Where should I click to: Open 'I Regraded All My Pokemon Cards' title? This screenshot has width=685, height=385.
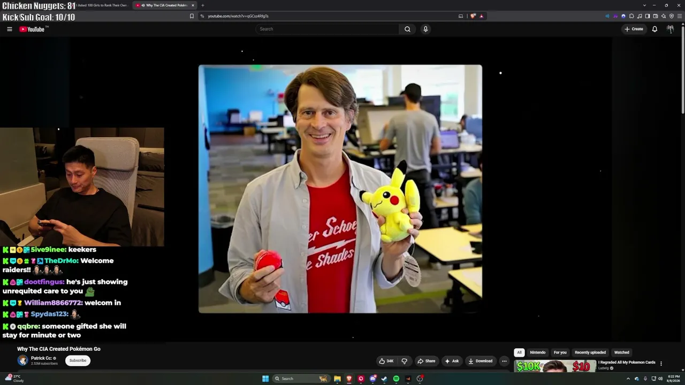627,362
